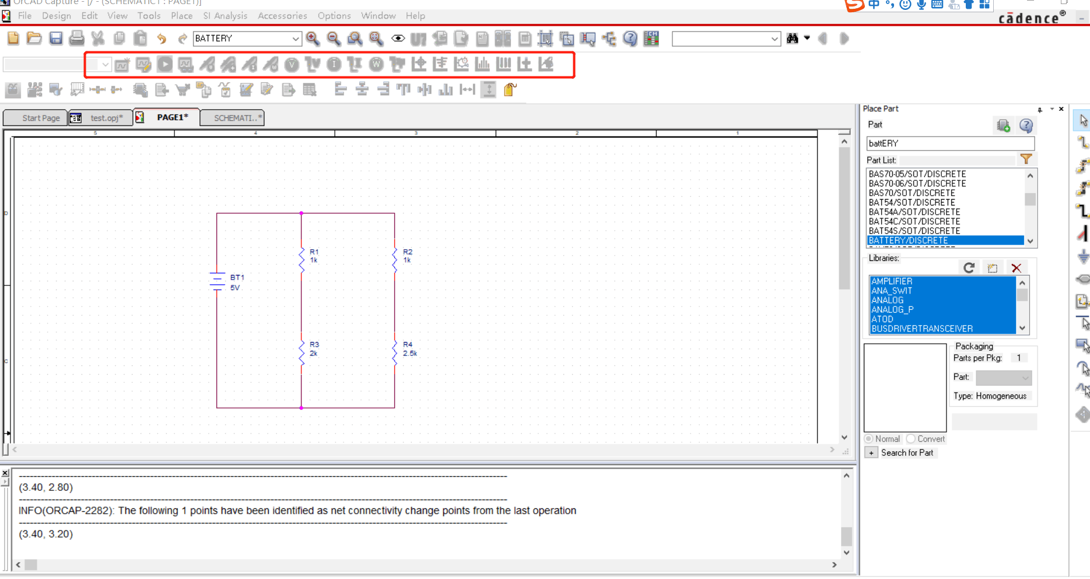Zoom in on the schematic
This screenshot has height=579, width=1090.
(313, 39)
